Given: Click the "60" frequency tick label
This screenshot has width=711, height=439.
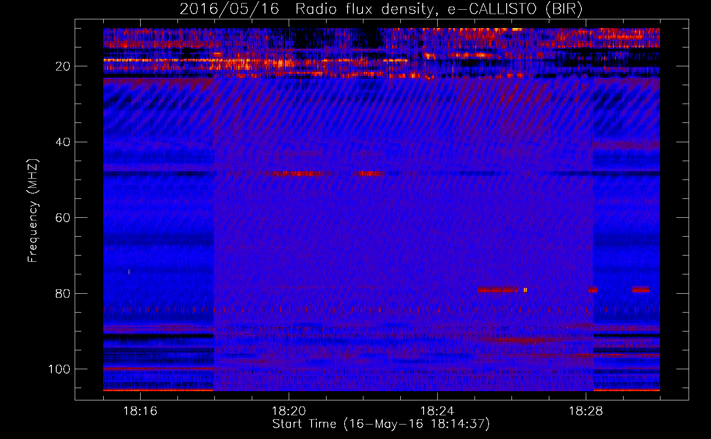Looking at the screenshot, I should click(63, 218).
